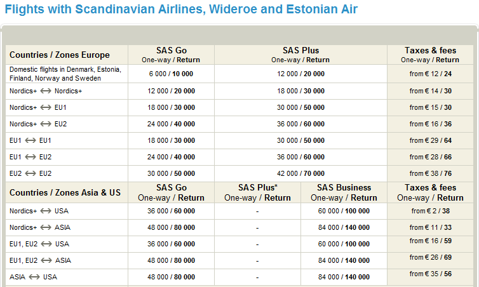Click the arrow icon between Nordics+ and EU2

pyautogui.click(x=45, y=124)
